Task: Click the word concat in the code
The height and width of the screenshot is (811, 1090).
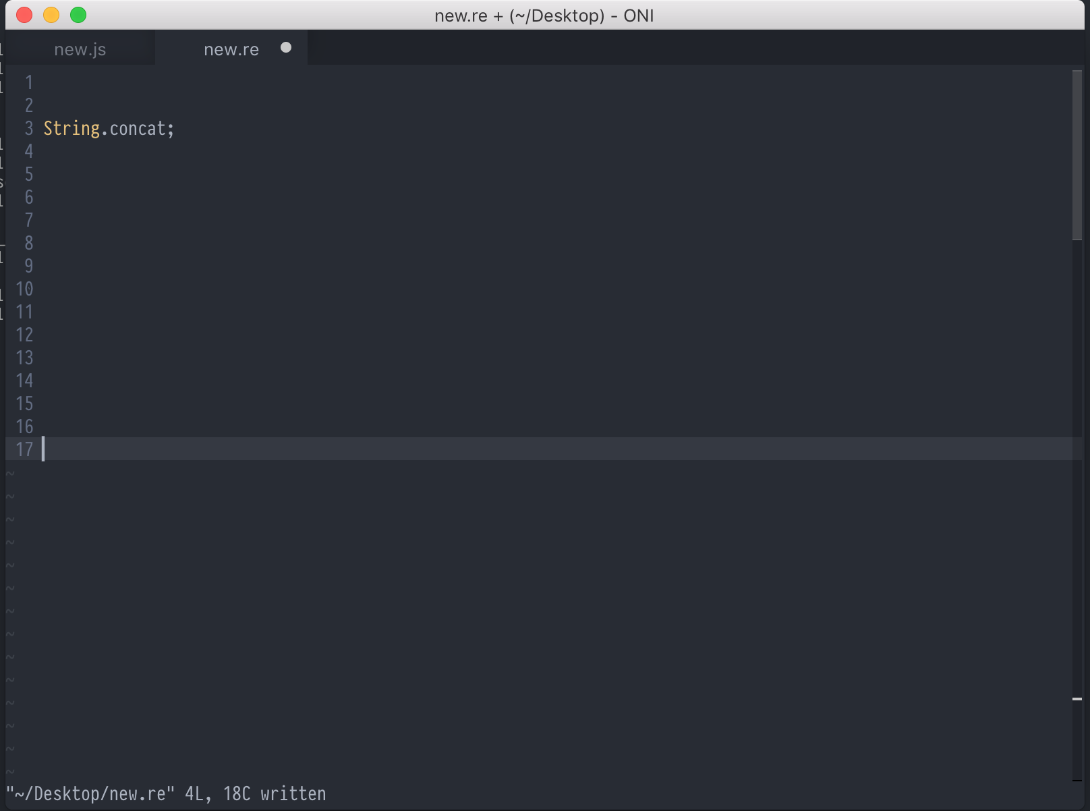Action: [138, 128]
